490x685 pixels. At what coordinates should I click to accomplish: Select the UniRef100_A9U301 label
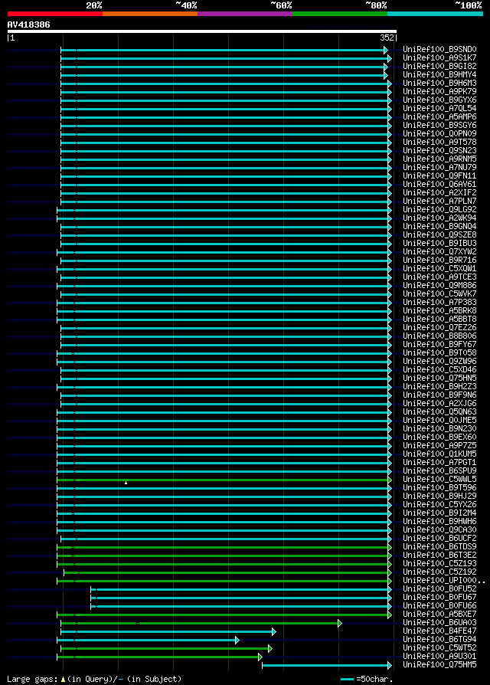click(439, 656)
